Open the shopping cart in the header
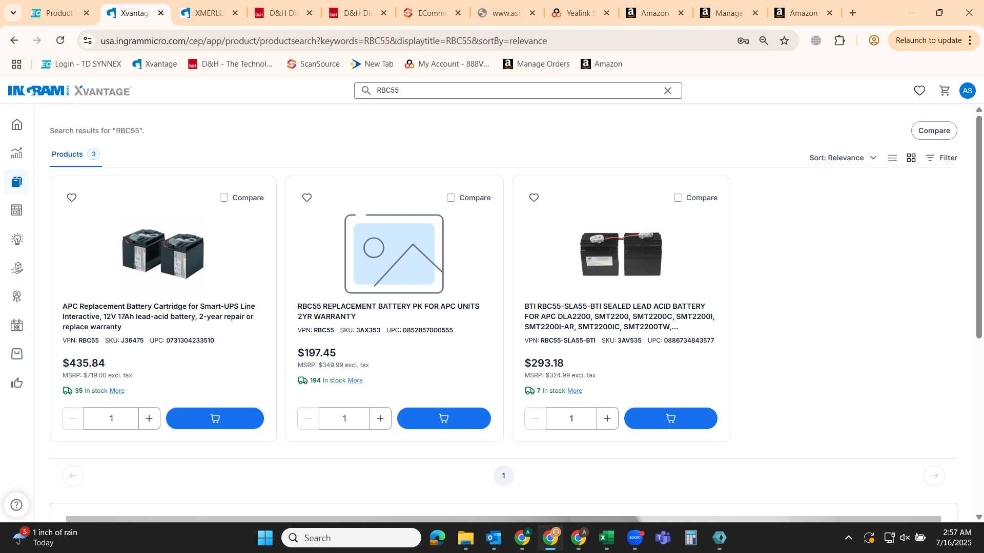Viewport: 984px width, 553px height. [x=945, y=91]
